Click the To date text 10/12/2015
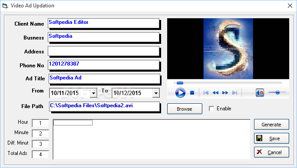Image resolution: width=297 pixels, height=168 pixels. coord(127,93)
